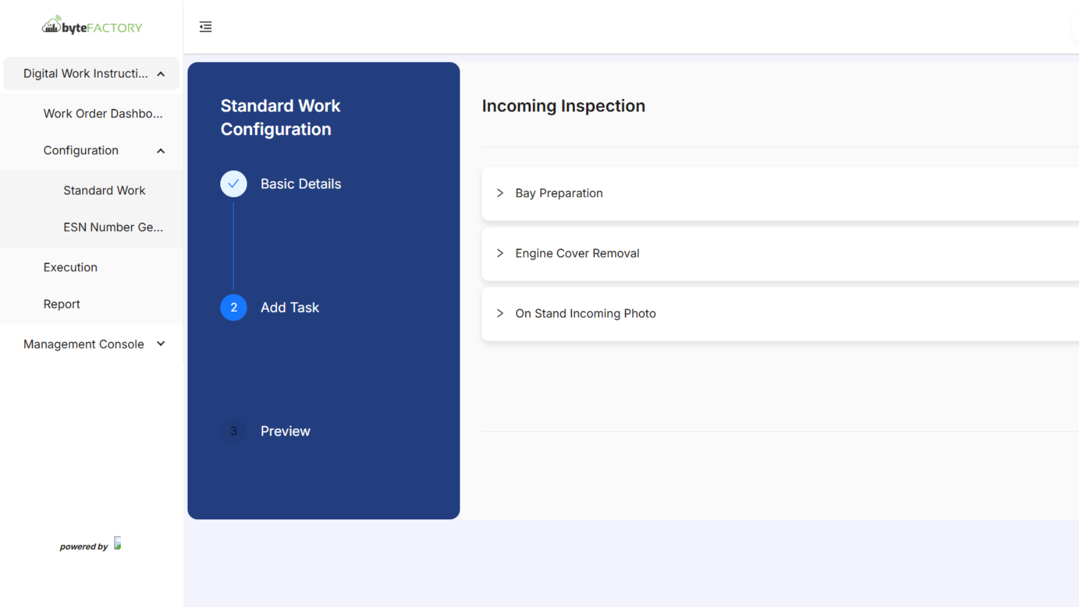The image size is (1079, 607).
Task: Expand the On Stand Incoming Photo arrow
Action: pos(500,313)
